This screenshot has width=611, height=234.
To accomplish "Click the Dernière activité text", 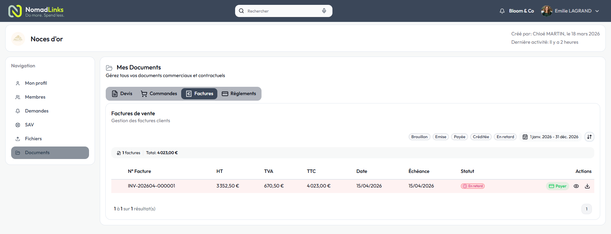I will (x=545, y=42).
